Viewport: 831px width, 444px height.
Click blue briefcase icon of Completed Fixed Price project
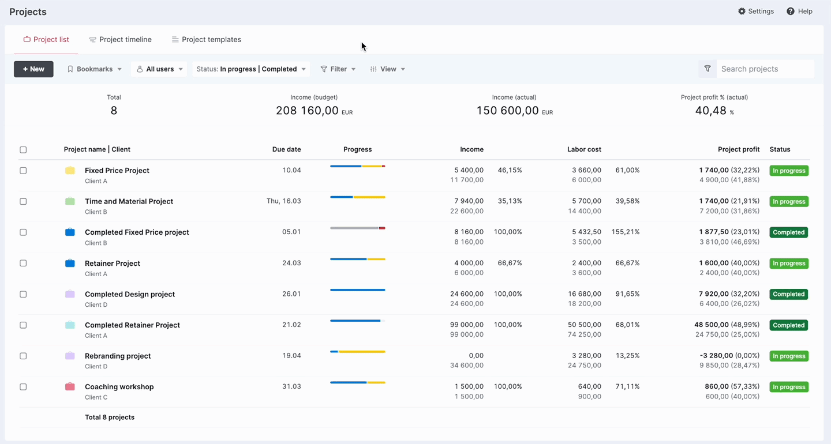click(70, 232)
